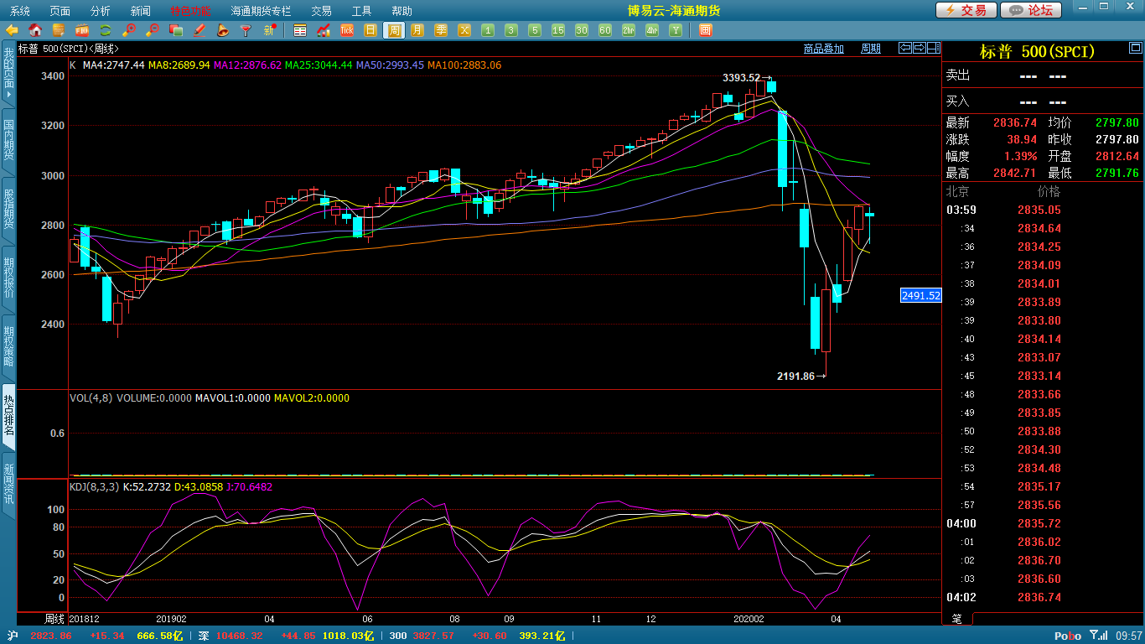1145x644 pixels.
Task: Click the 沪 index in status bar
Action: click(x=12, y=636)
